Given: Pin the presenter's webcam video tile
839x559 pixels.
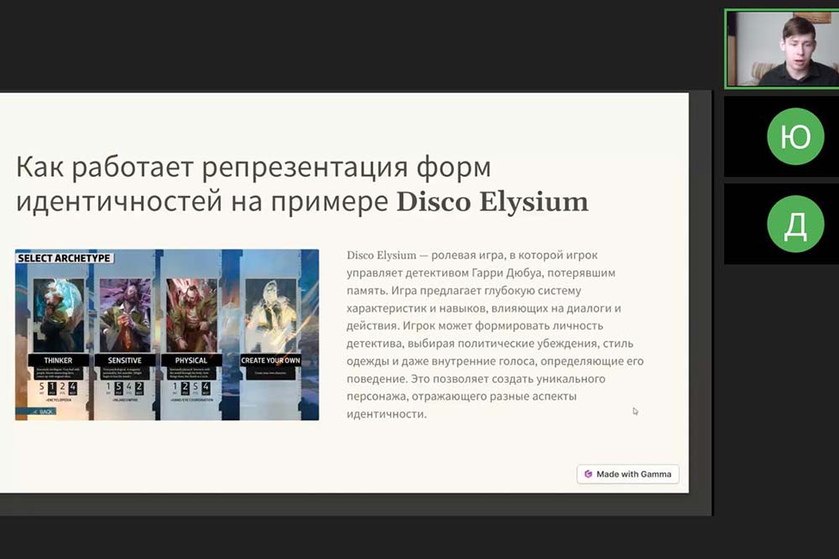Looking at the screenshot, I should tap(782, 49).
